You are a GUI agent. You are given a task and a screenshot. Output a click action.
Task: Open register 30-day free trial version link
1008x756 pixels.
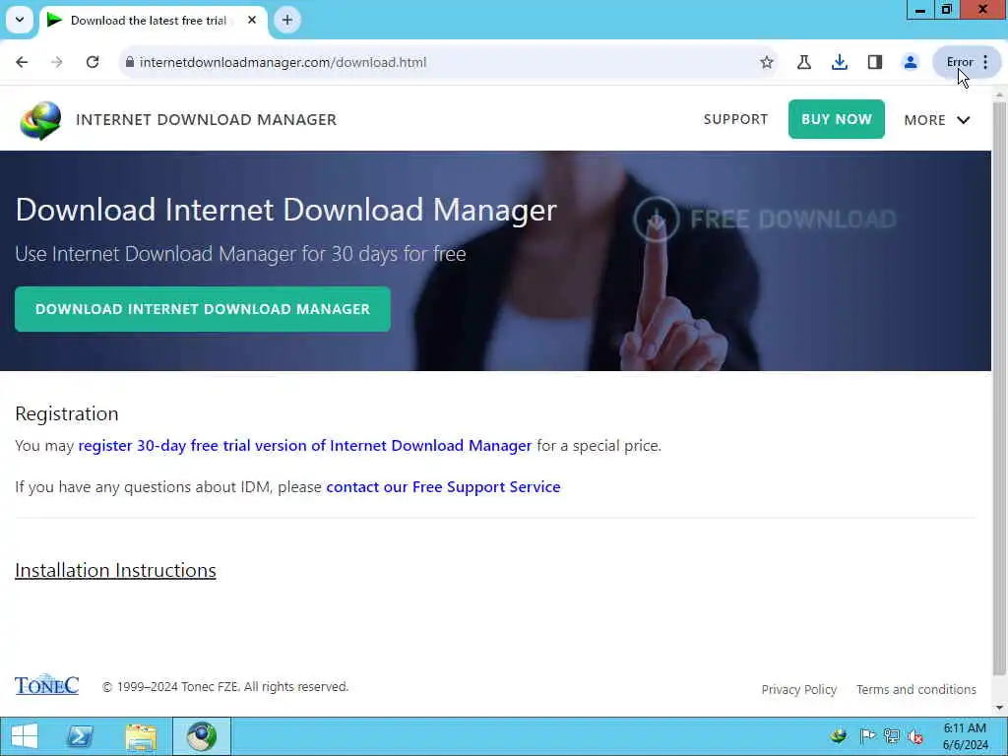point(305,446)
